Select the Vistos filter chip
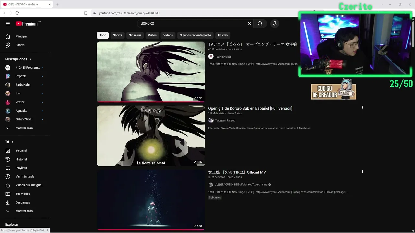Viewport: 415px width, 233px height. (152, 35)
